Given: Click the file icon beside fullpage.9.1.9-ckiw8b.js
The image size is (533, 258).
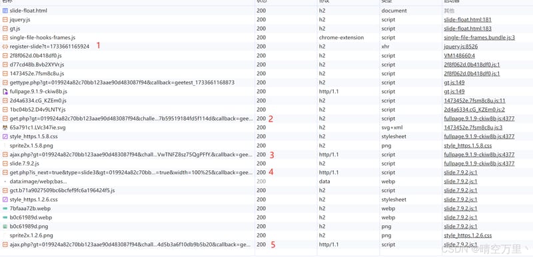Looking at the screenshot, I should coord(5,92).
